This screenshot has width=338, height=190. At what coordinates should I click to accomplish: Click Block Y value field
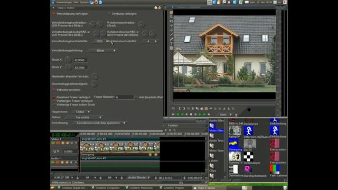pos(80,68)
